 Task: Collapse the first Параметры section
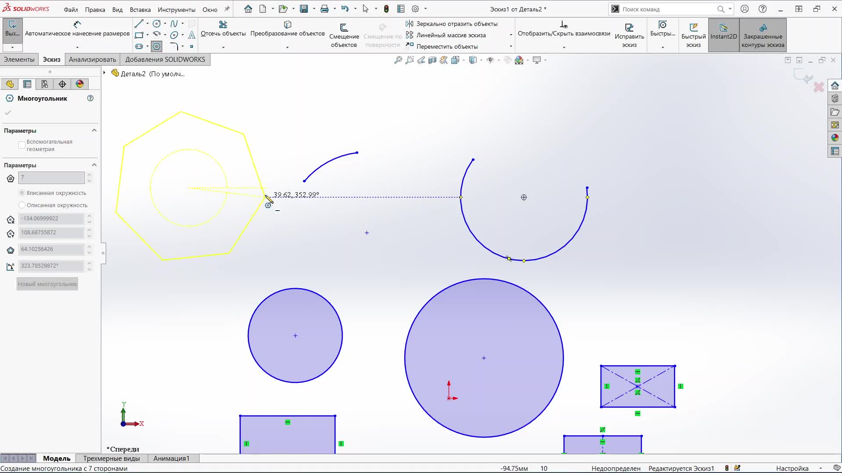tap(94, 131)
